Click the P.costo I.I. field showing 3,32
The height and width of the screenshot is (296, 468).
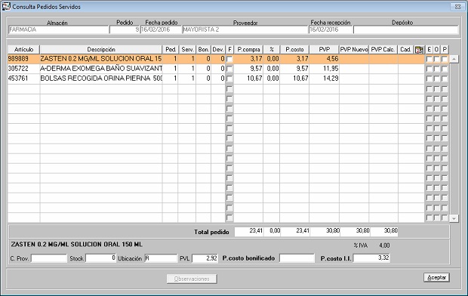pyautogui.click(x=371, y=258)
